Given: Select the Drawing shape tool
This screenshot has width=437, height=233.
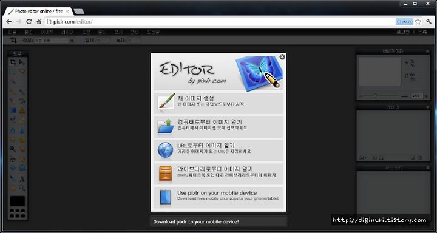Looking at the screenshot, I should 22,120.
